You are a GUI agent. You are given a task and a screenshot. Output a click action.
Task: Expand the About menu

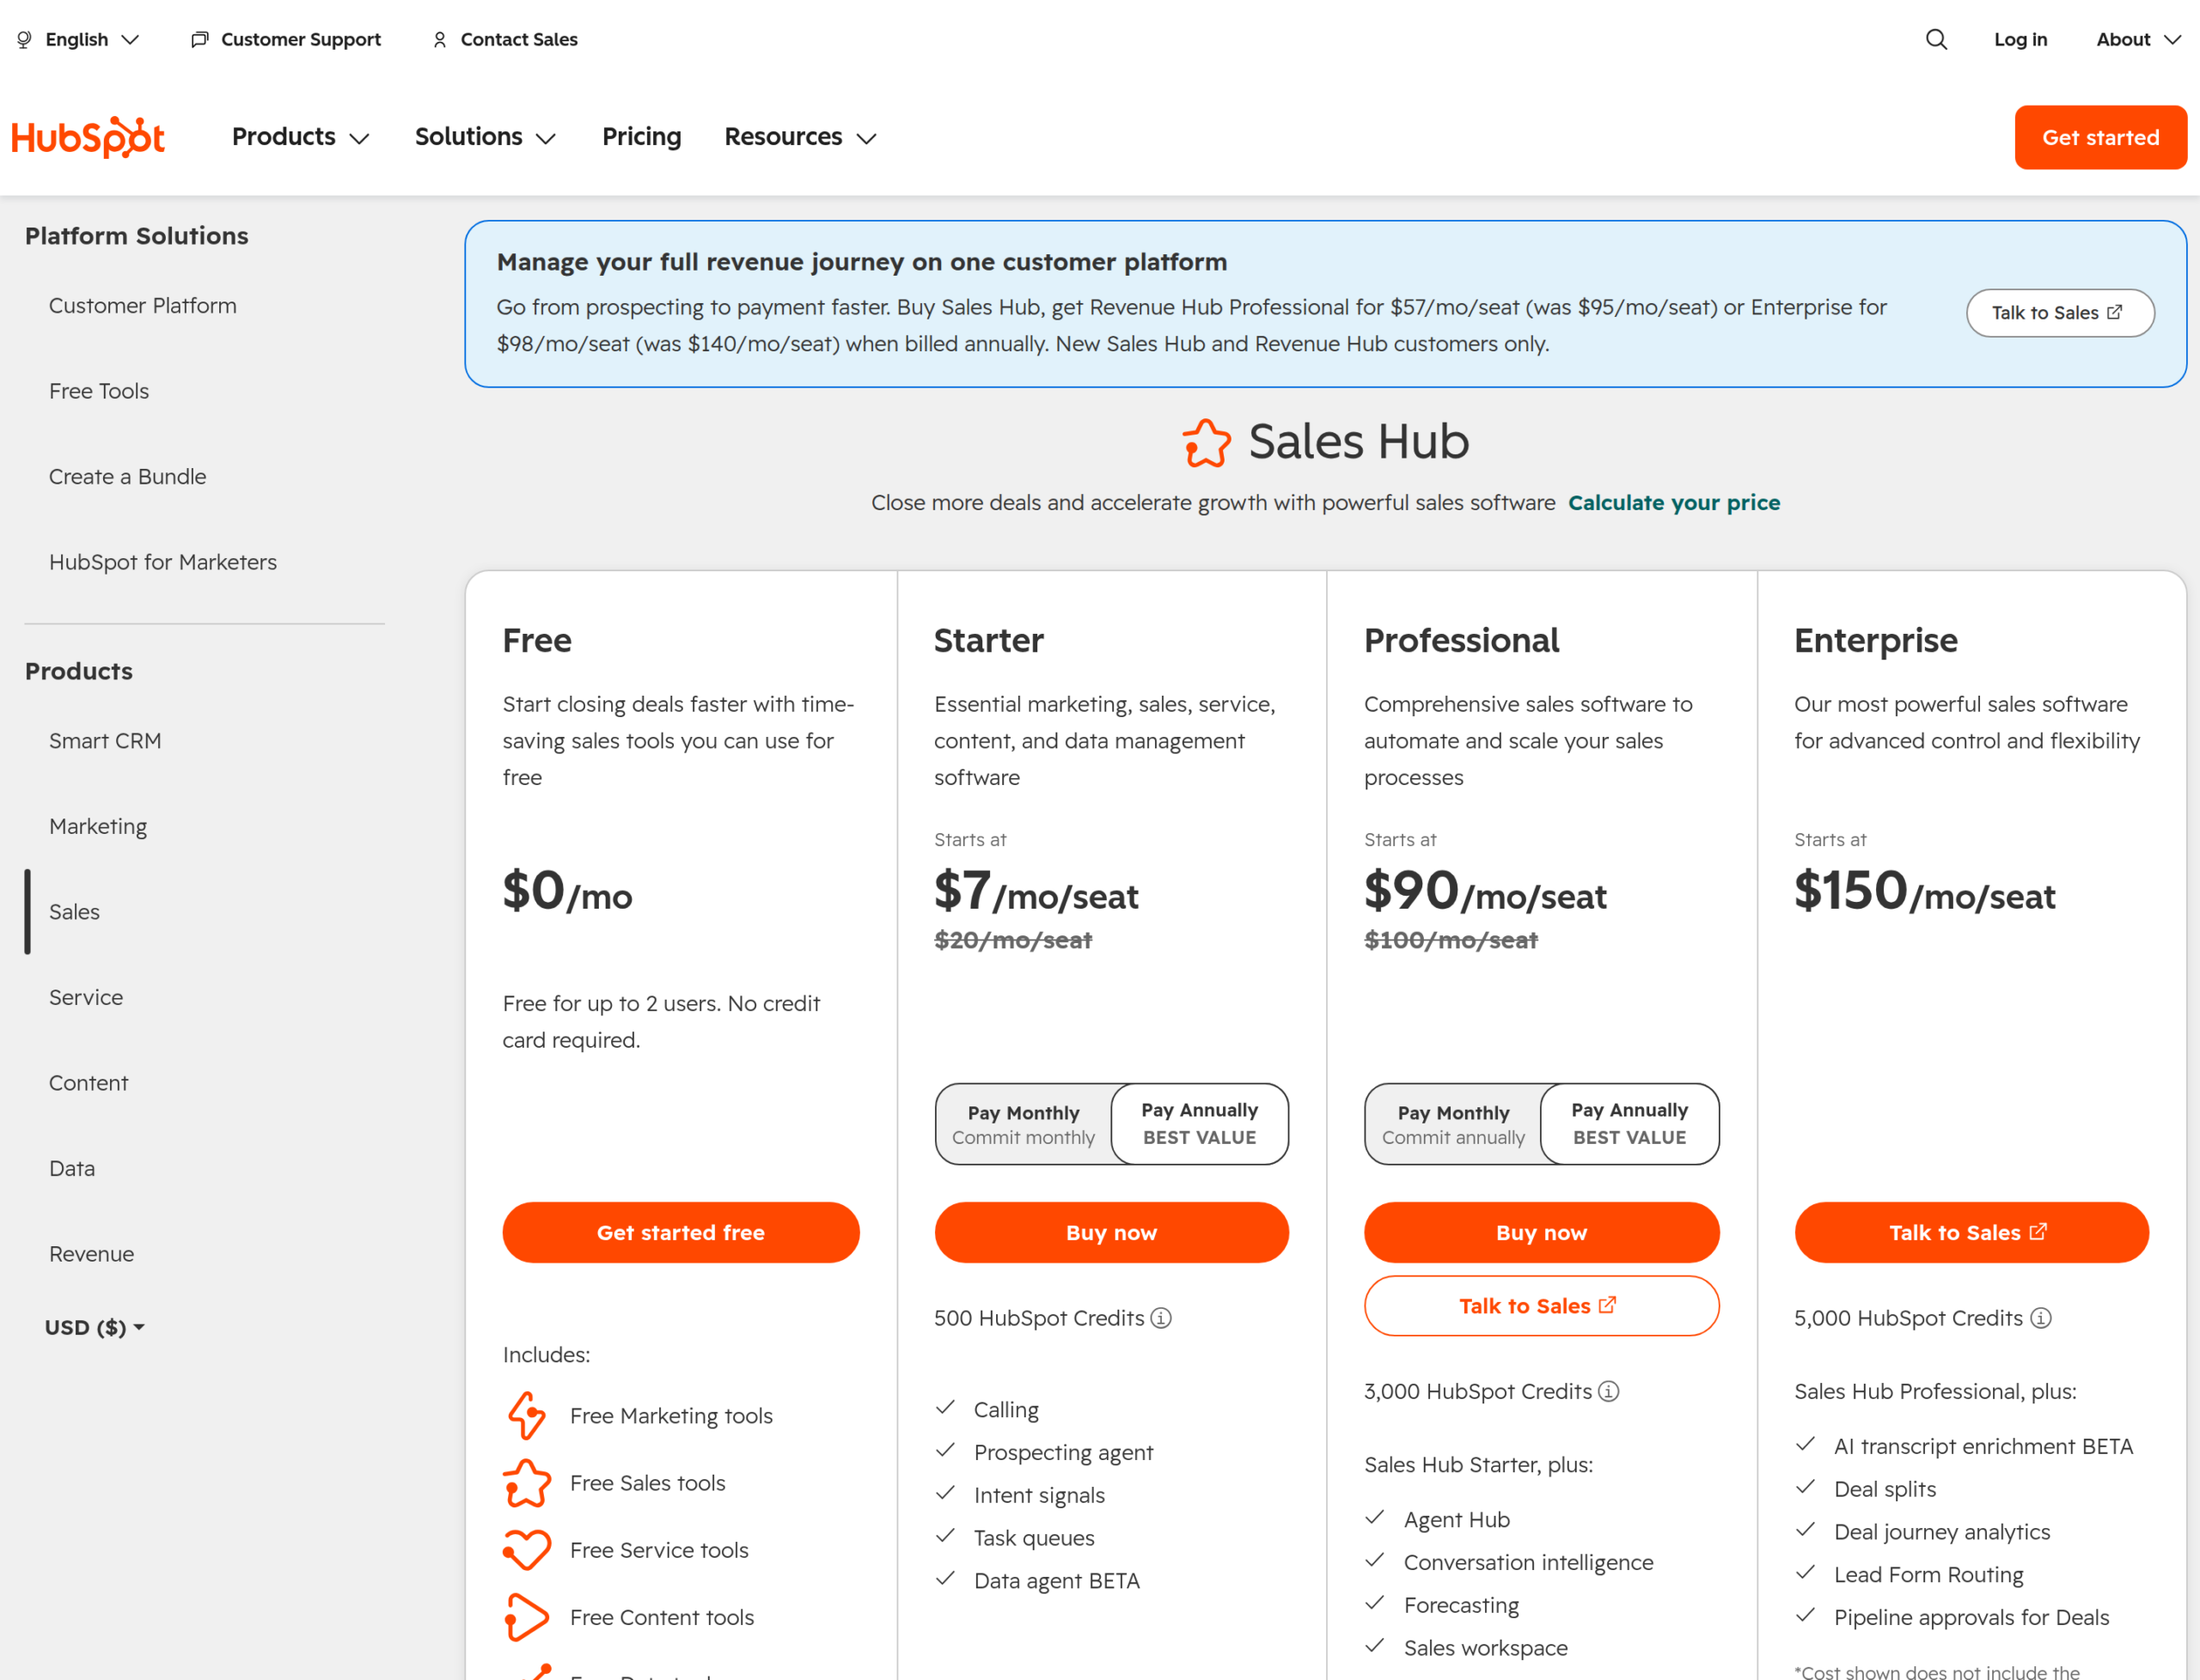[x=2138, y=39]
